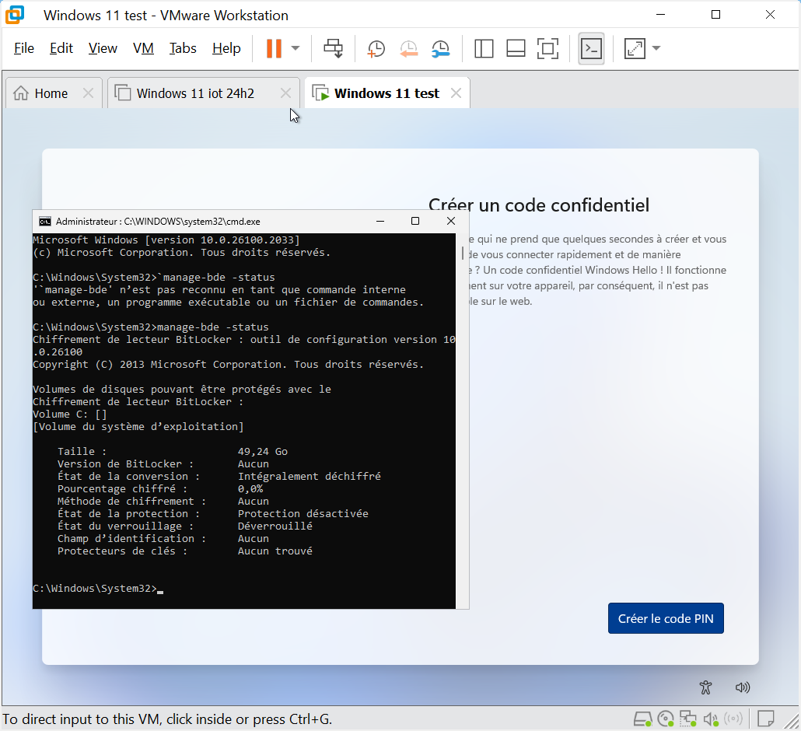The height and width of the screenshot is (731, 801).
Task: Click 'Aucun trouvé' key protectors value
Action: [x=275, y=551]
